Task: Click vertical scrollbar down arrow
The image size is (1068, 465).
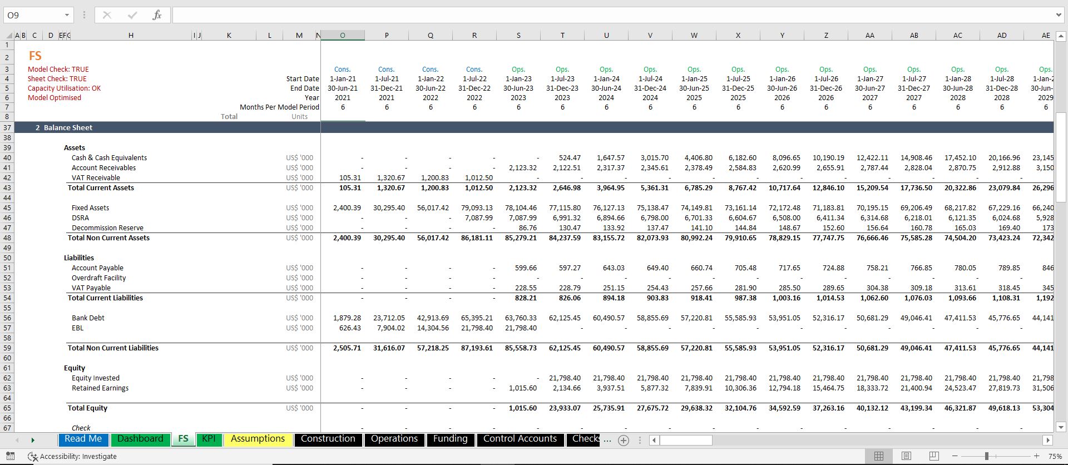Action: 1061,427
